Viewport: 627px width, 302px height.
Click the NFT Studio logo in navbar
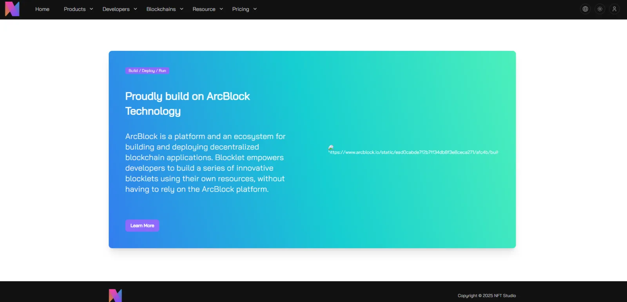12,9
